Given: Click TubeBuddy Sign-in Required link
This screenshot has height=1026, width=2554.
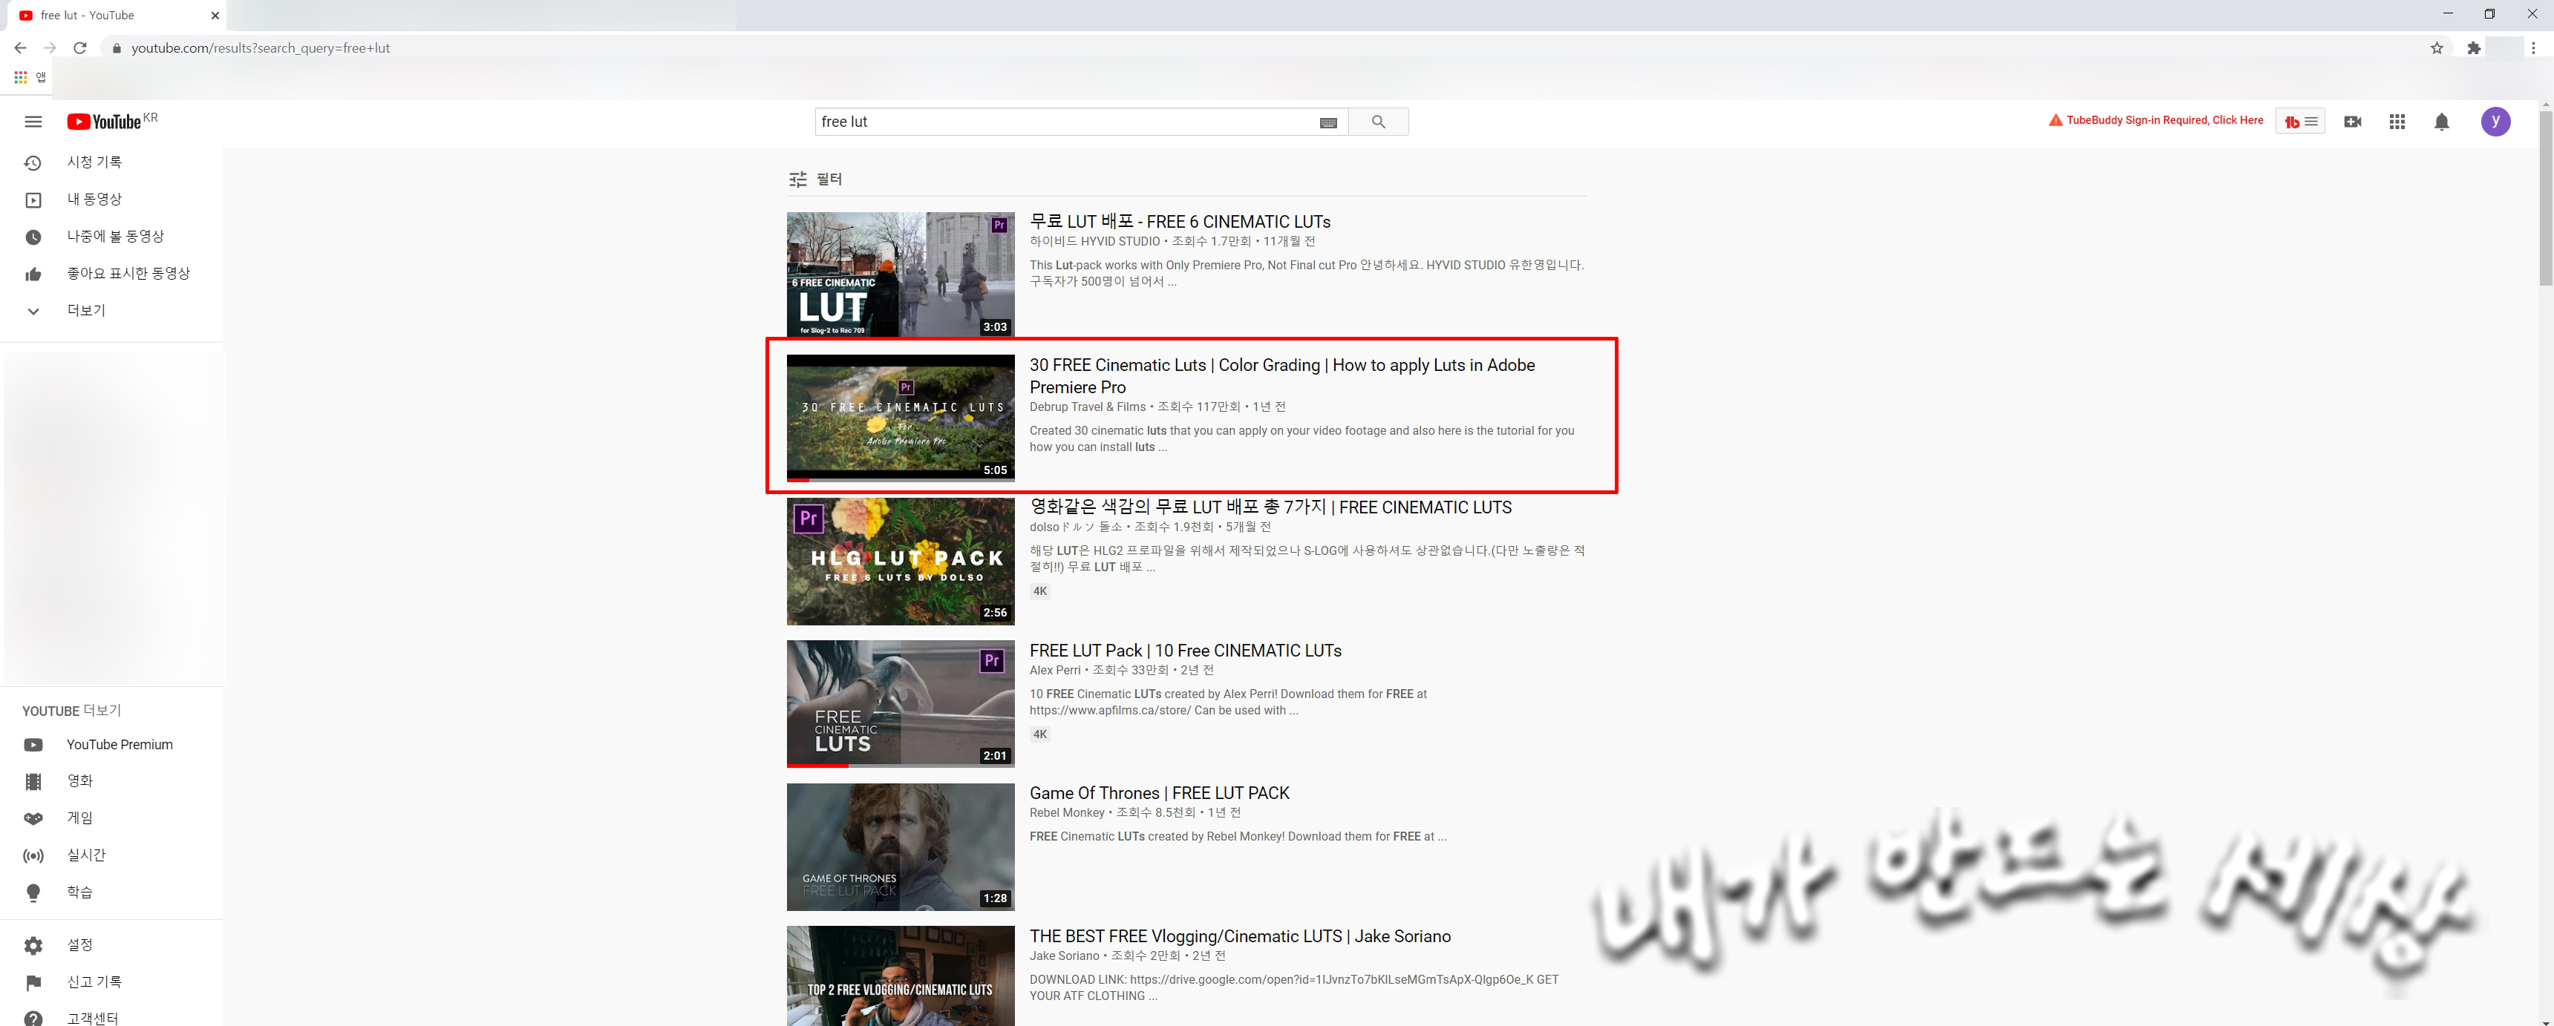Looking at the screenshot, I should tap(2163, 121).
